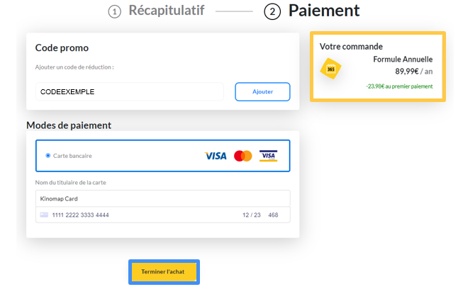458x299 pixels.
Task: Click the expiry date field 12 / 23
Action: click(252, 215)
